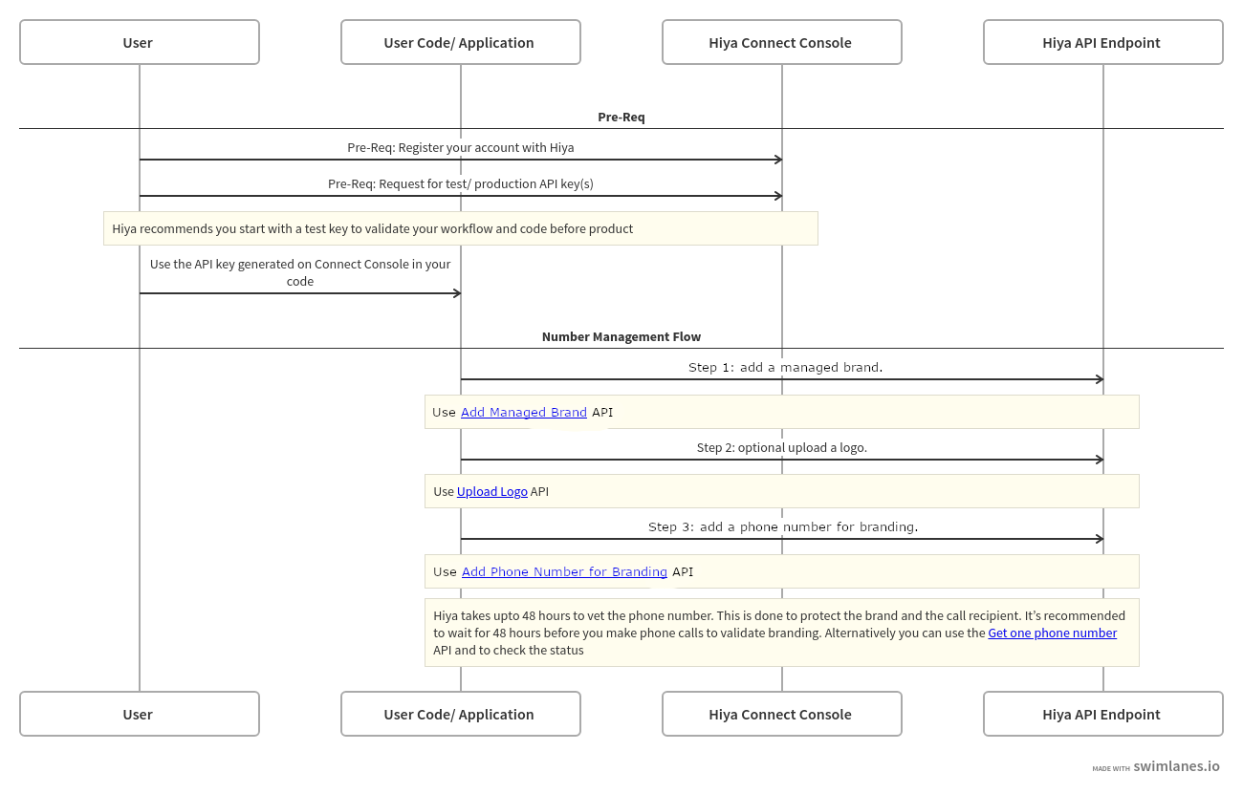The height and width of the screenshot is (794, 1243).
Task: Open the Add Managed Brand link
Action: point(524,413)
